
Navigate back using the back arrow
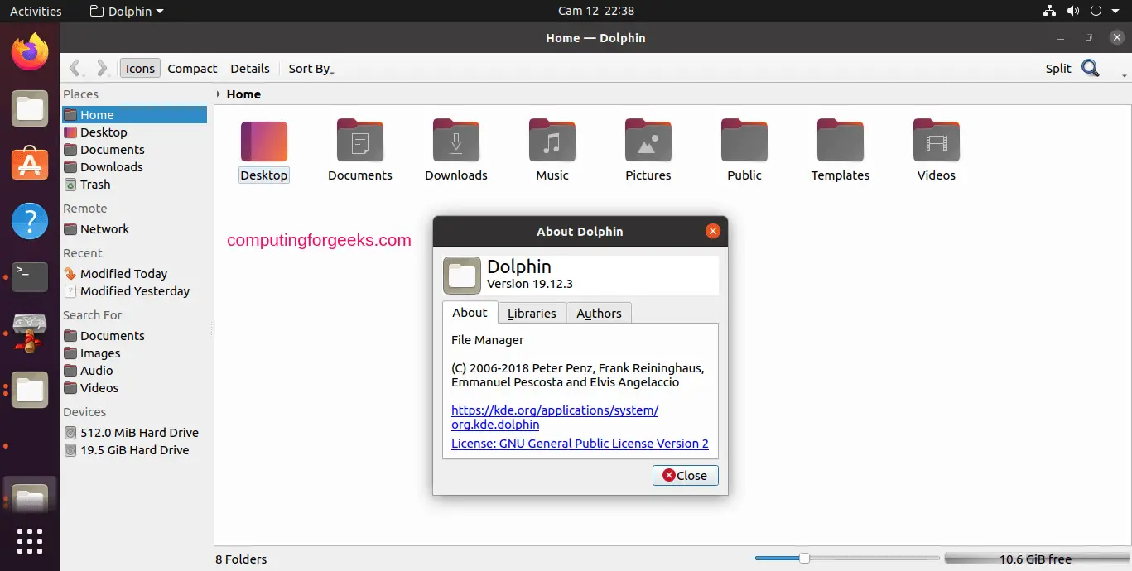(74, 68)
